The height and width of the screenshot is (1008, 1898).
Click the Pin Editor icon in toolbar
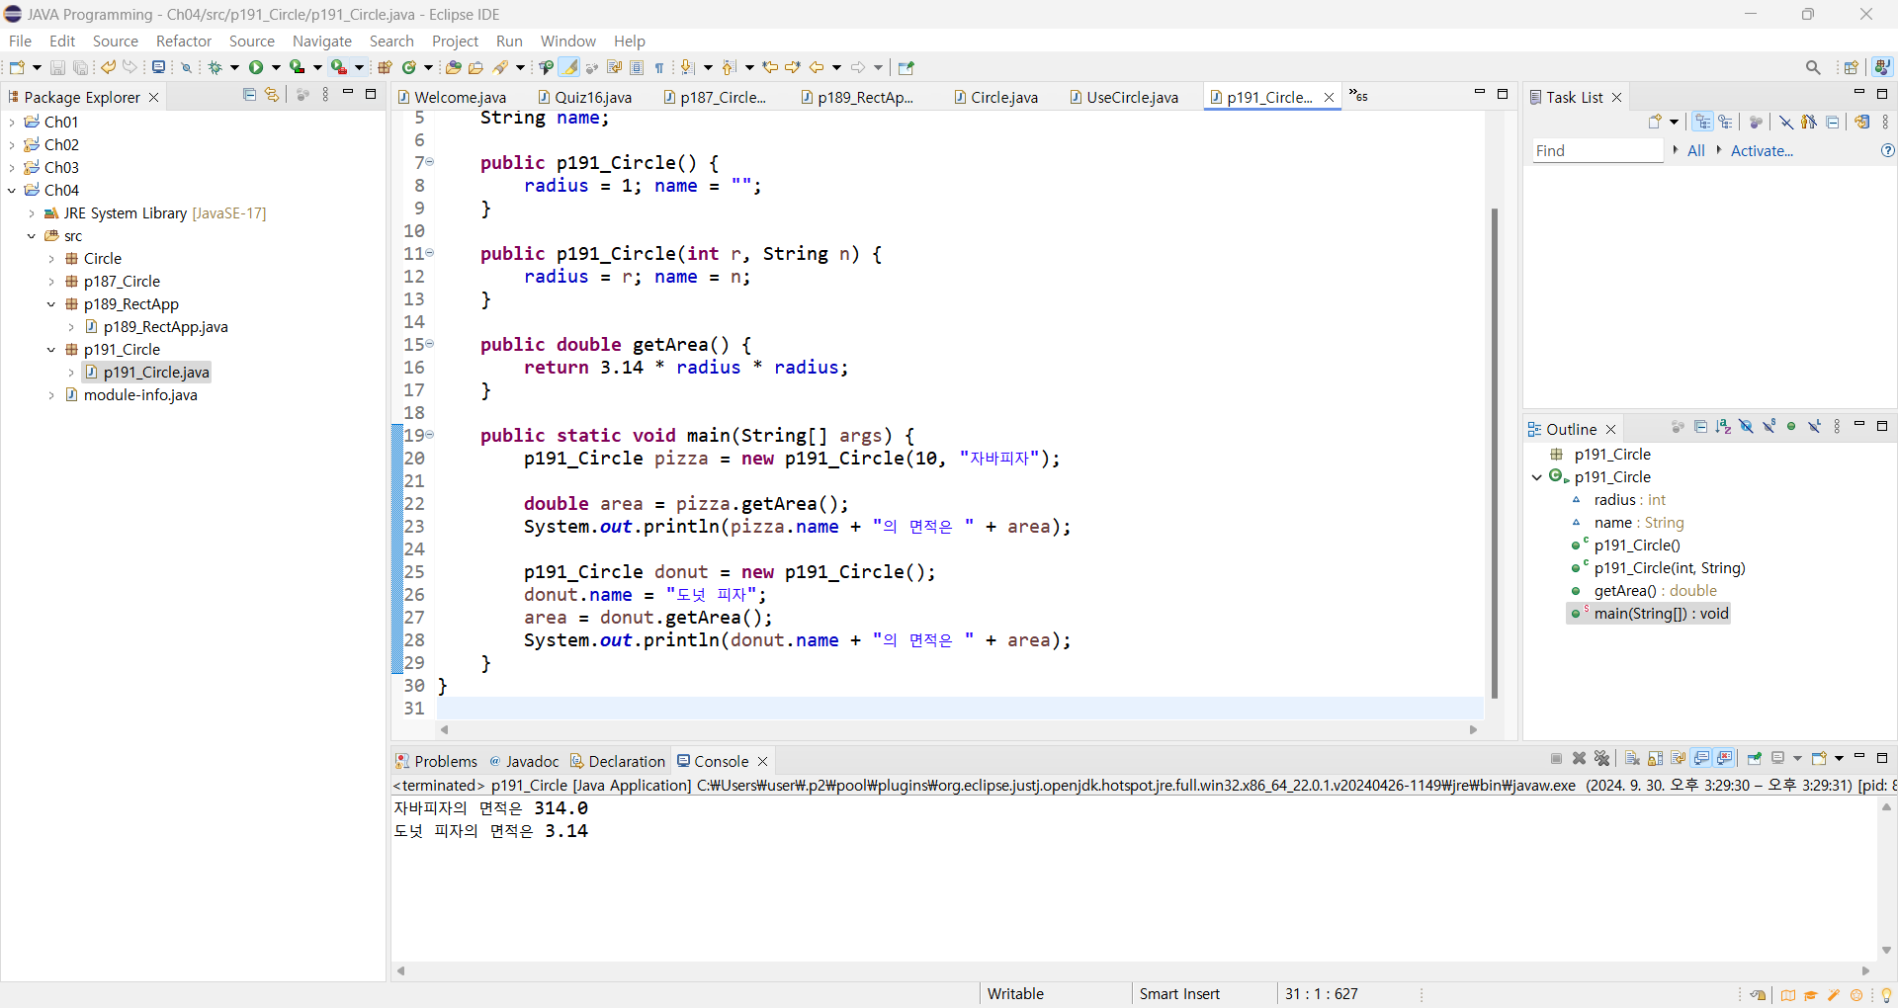(x=906, y=67)
